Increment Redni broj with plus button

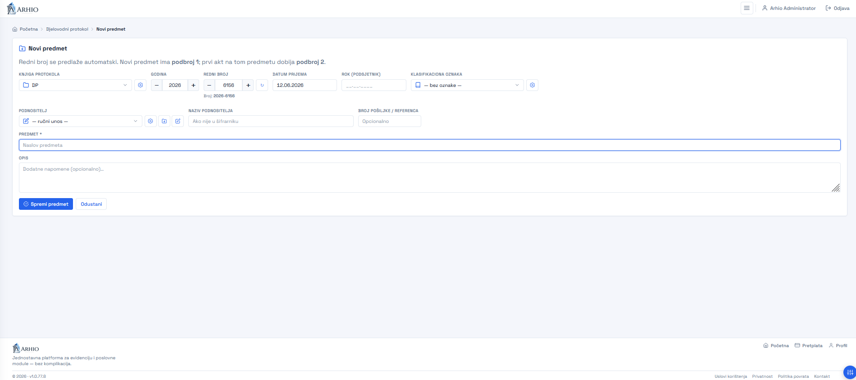click(248, 85)
